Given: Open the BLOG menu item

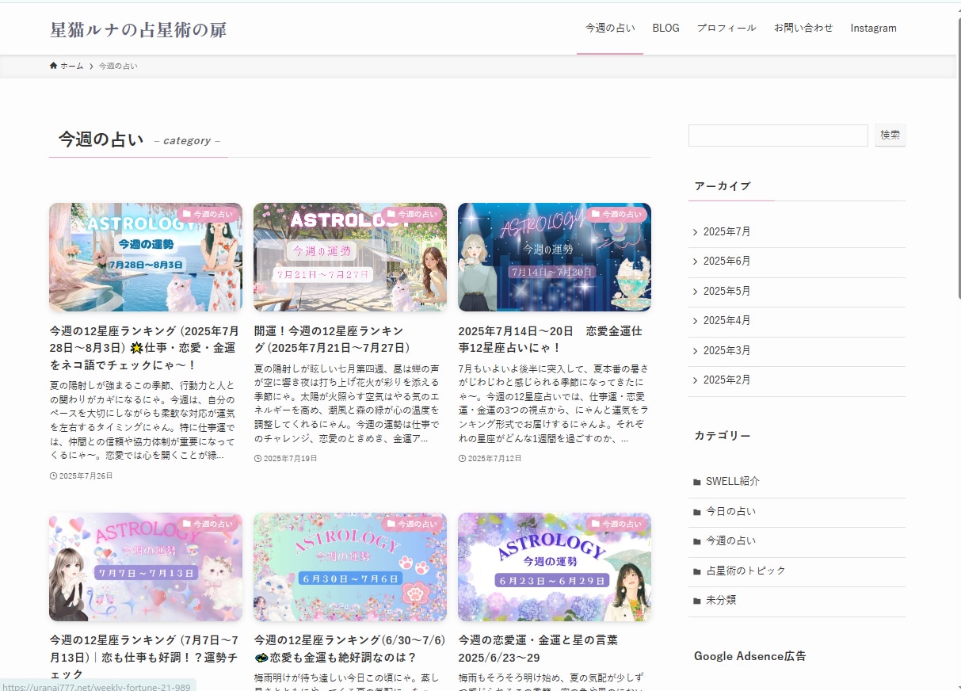Looking at the screenshot, I should pyautogui.click(x=665, y=28).
